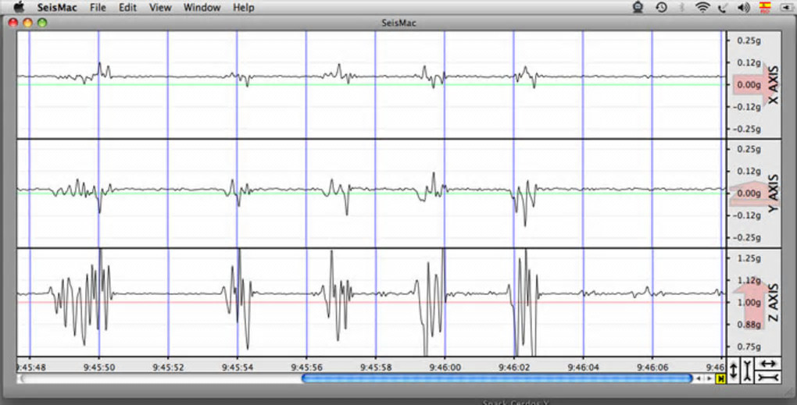The height and width of the screenshot is (405, 797).
Task: Click the scrollbar right arrow
Action: pyautogui.click(x=709, y=378)
